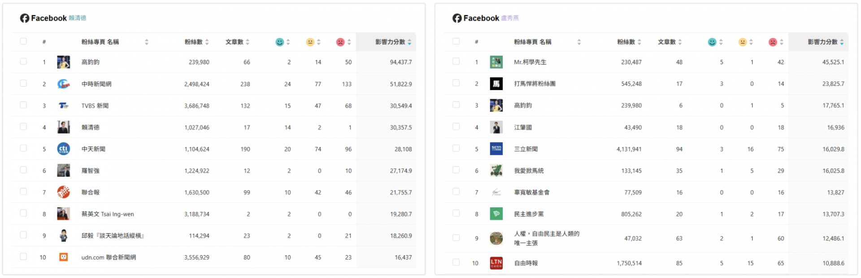The image size is (861, 278).
Task: Click the 民主進步黨 green avatar icon
Action: click(496, 214)
